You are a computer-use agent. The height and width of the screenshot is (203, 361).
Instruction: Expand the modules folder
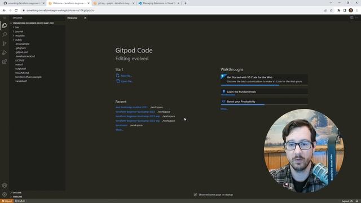point(37,36)
